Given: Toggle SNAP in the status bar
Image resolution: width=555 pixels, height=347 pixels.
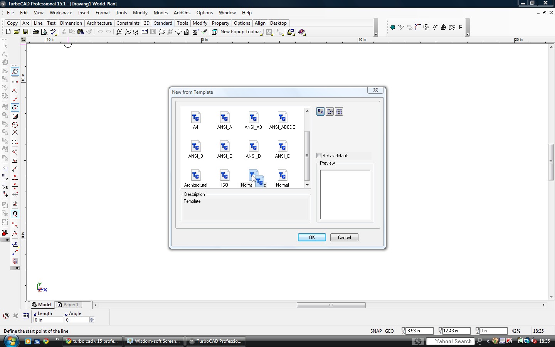Looking at the screenshot, I should [376, 331].
